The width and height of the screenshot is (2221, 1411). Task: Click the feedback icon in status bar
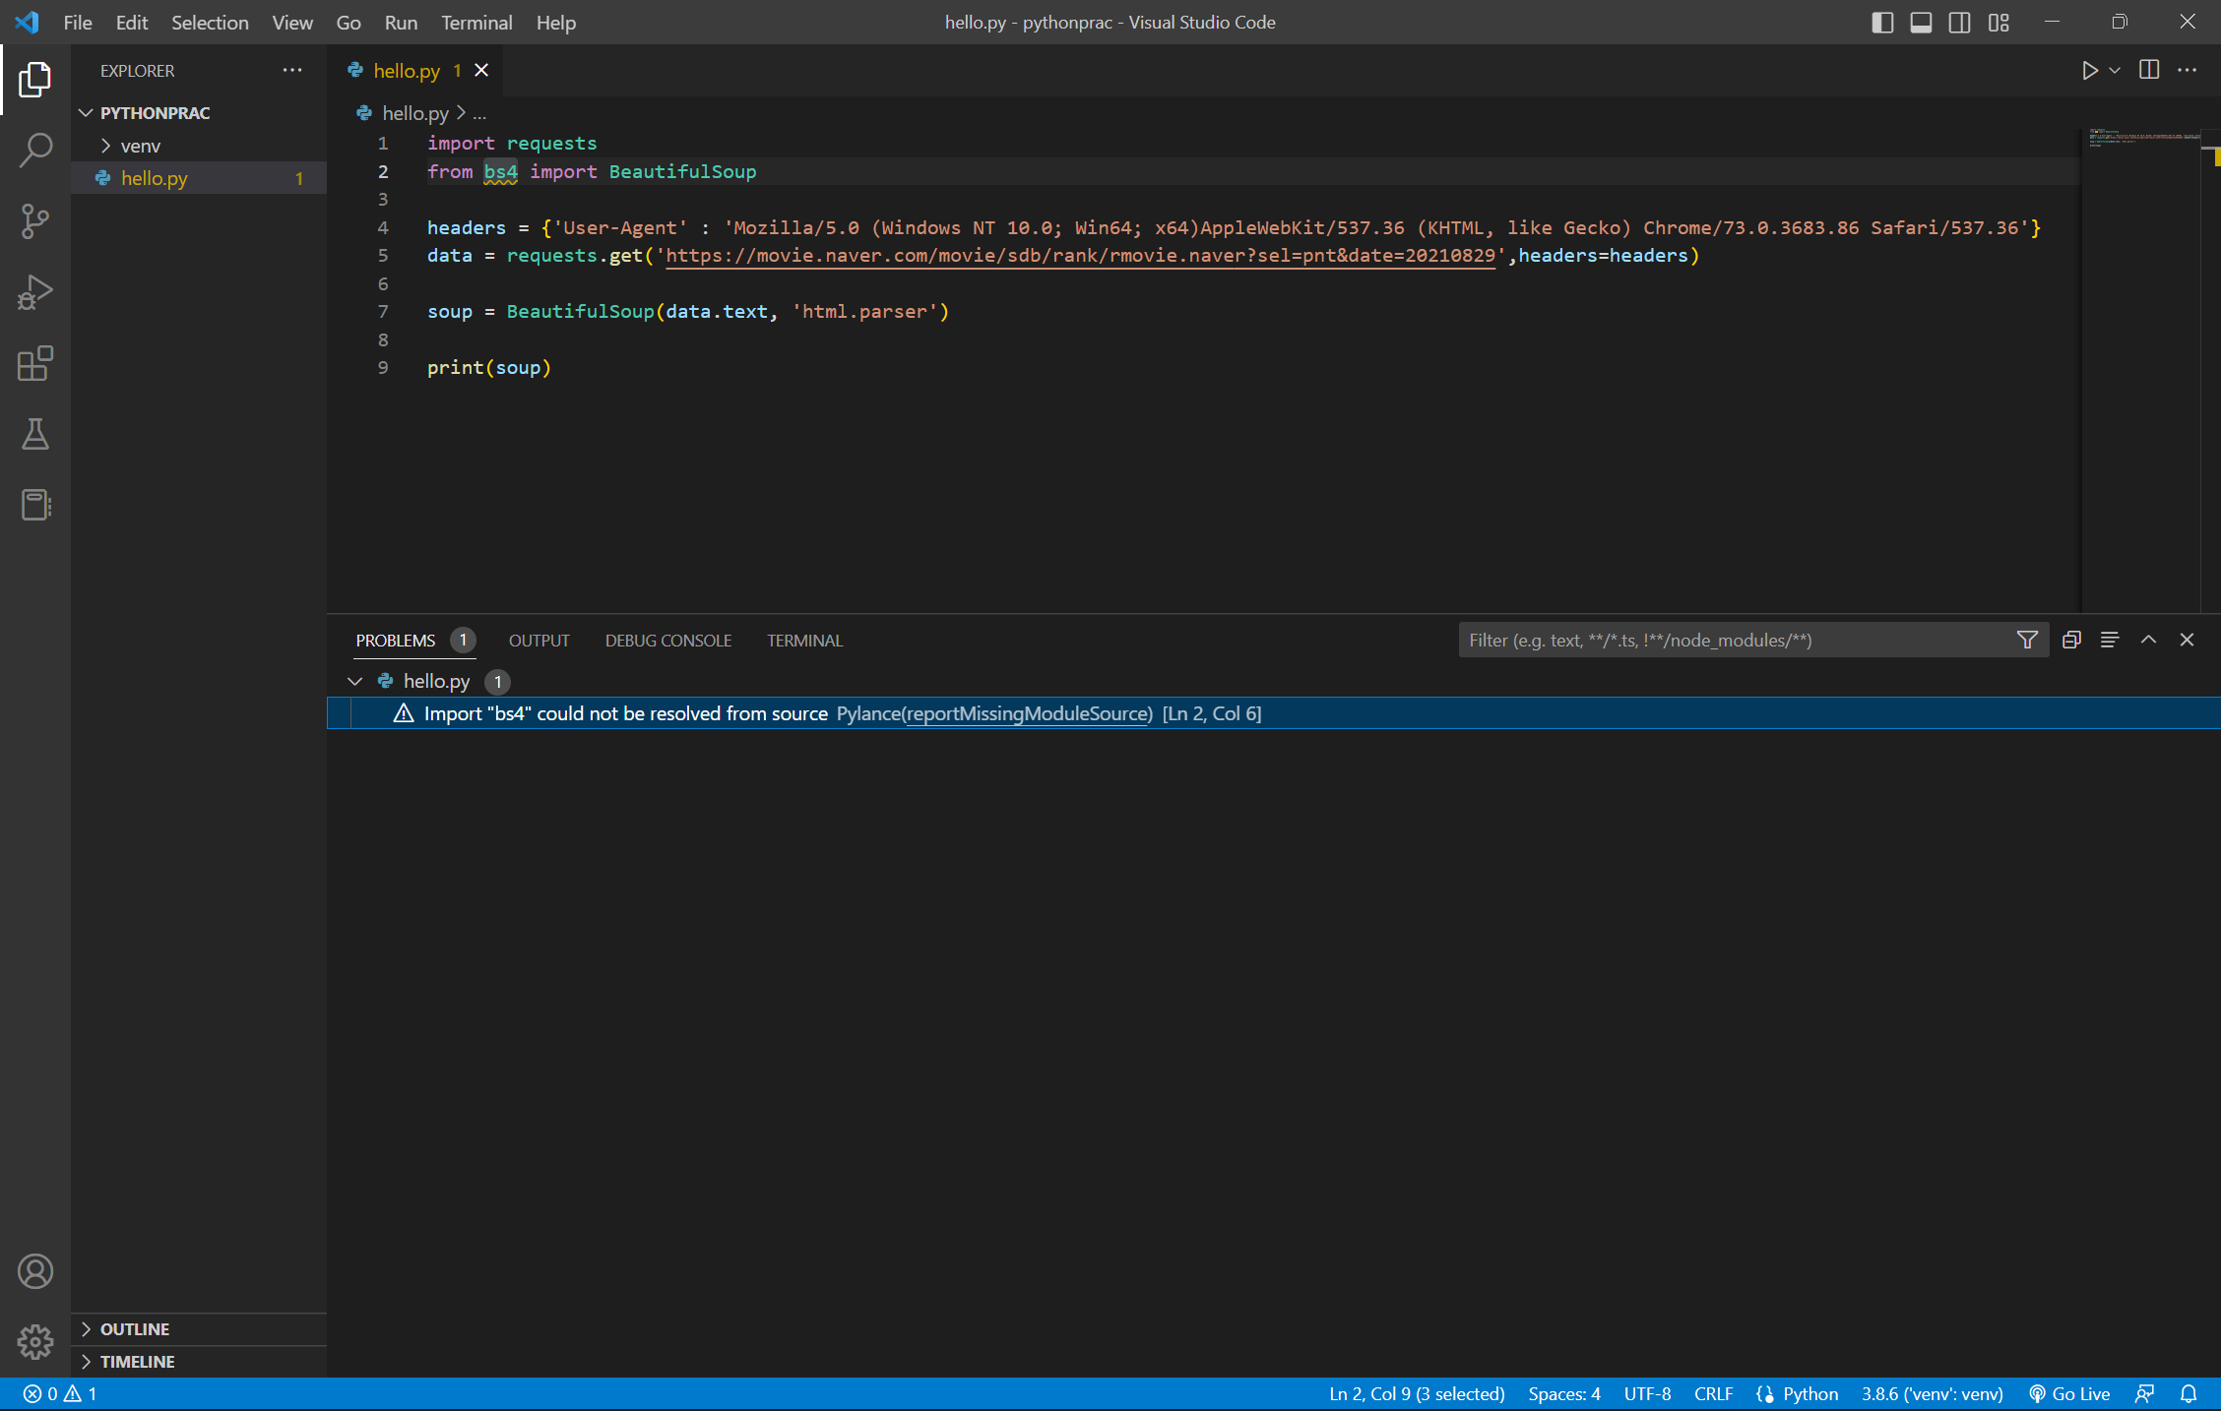[x=2145, y=1393]
